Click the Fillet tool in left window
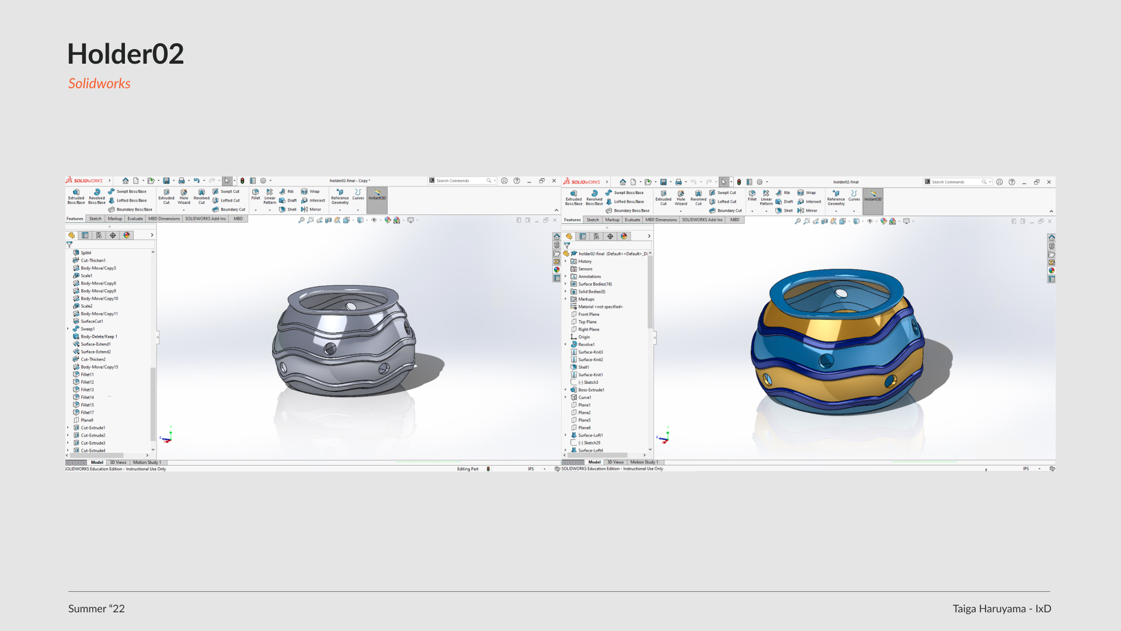Viewport: 1121px width, 631px height. click(x=256, y=195)
